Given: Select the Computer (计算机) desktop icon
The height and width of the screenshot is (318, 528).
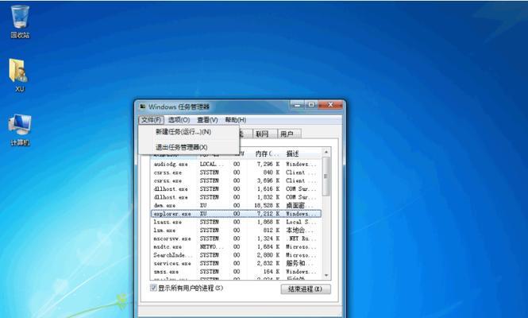Looking at the screenshot, I should pyautogui.click(x=20, y=130).
